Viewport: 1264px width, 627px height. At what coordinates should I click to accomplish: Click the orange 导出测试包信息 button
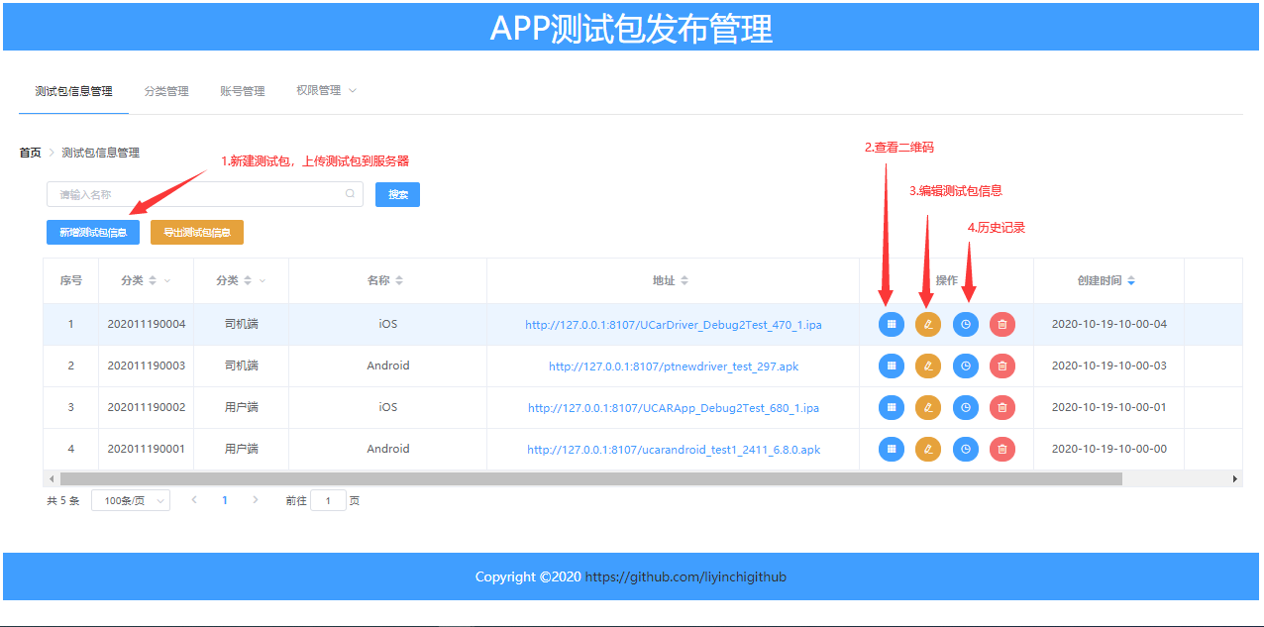[197, 232]
